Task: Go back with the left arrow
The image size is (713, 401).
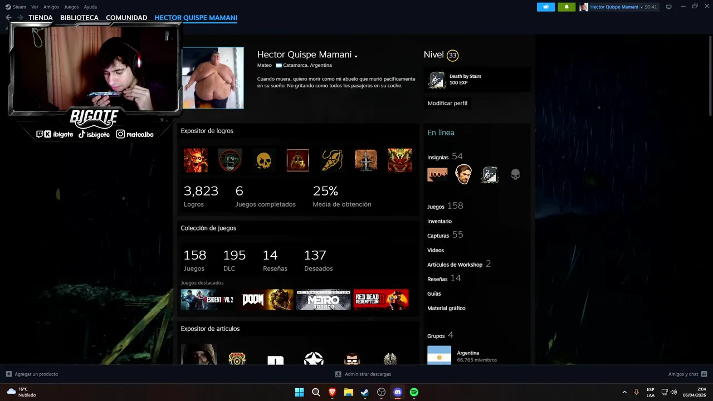Action: pyautogui.click(x=8, y=18)
